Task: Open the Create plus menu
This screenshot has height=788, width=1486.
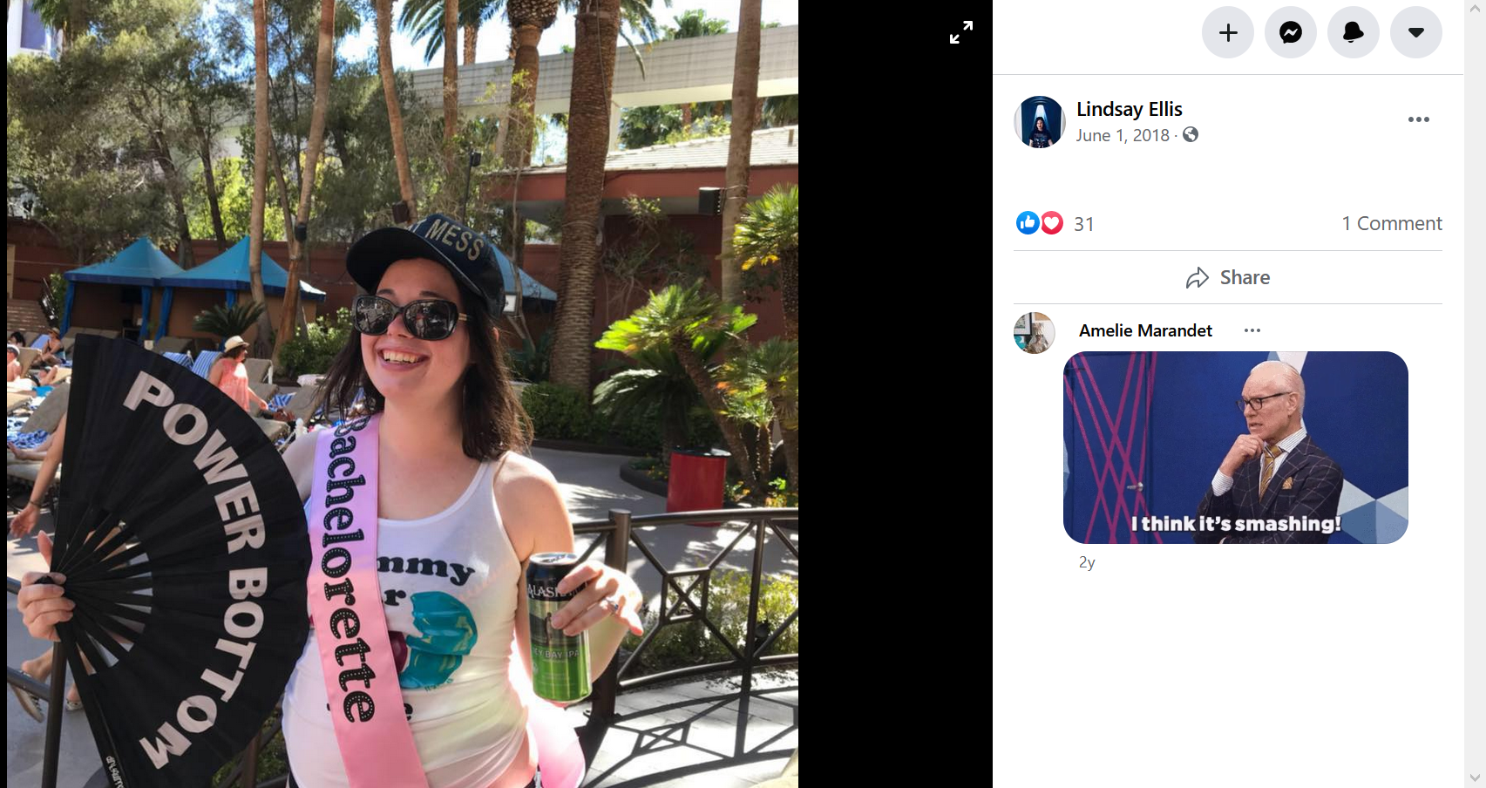Action: click(1227, 32)
